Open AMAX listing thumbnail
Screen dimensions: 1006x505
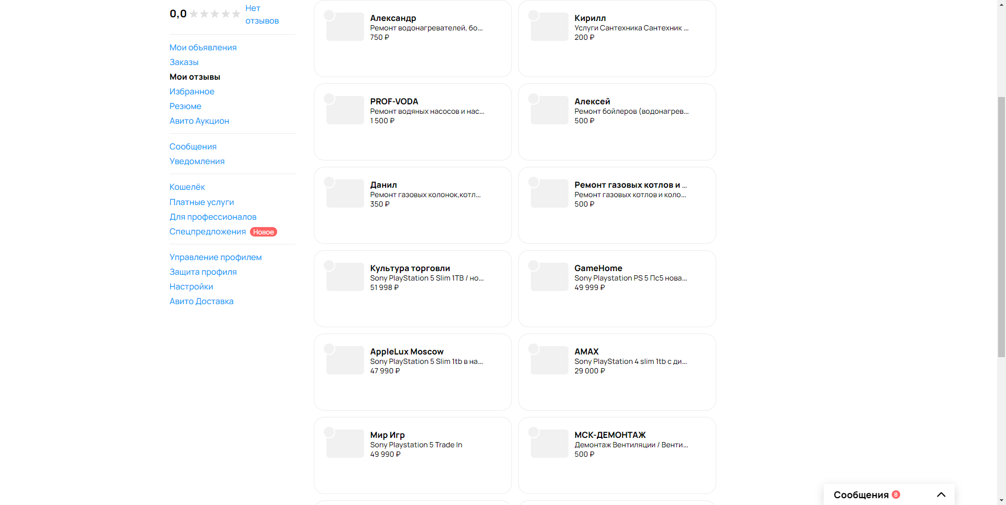(550, 360)
